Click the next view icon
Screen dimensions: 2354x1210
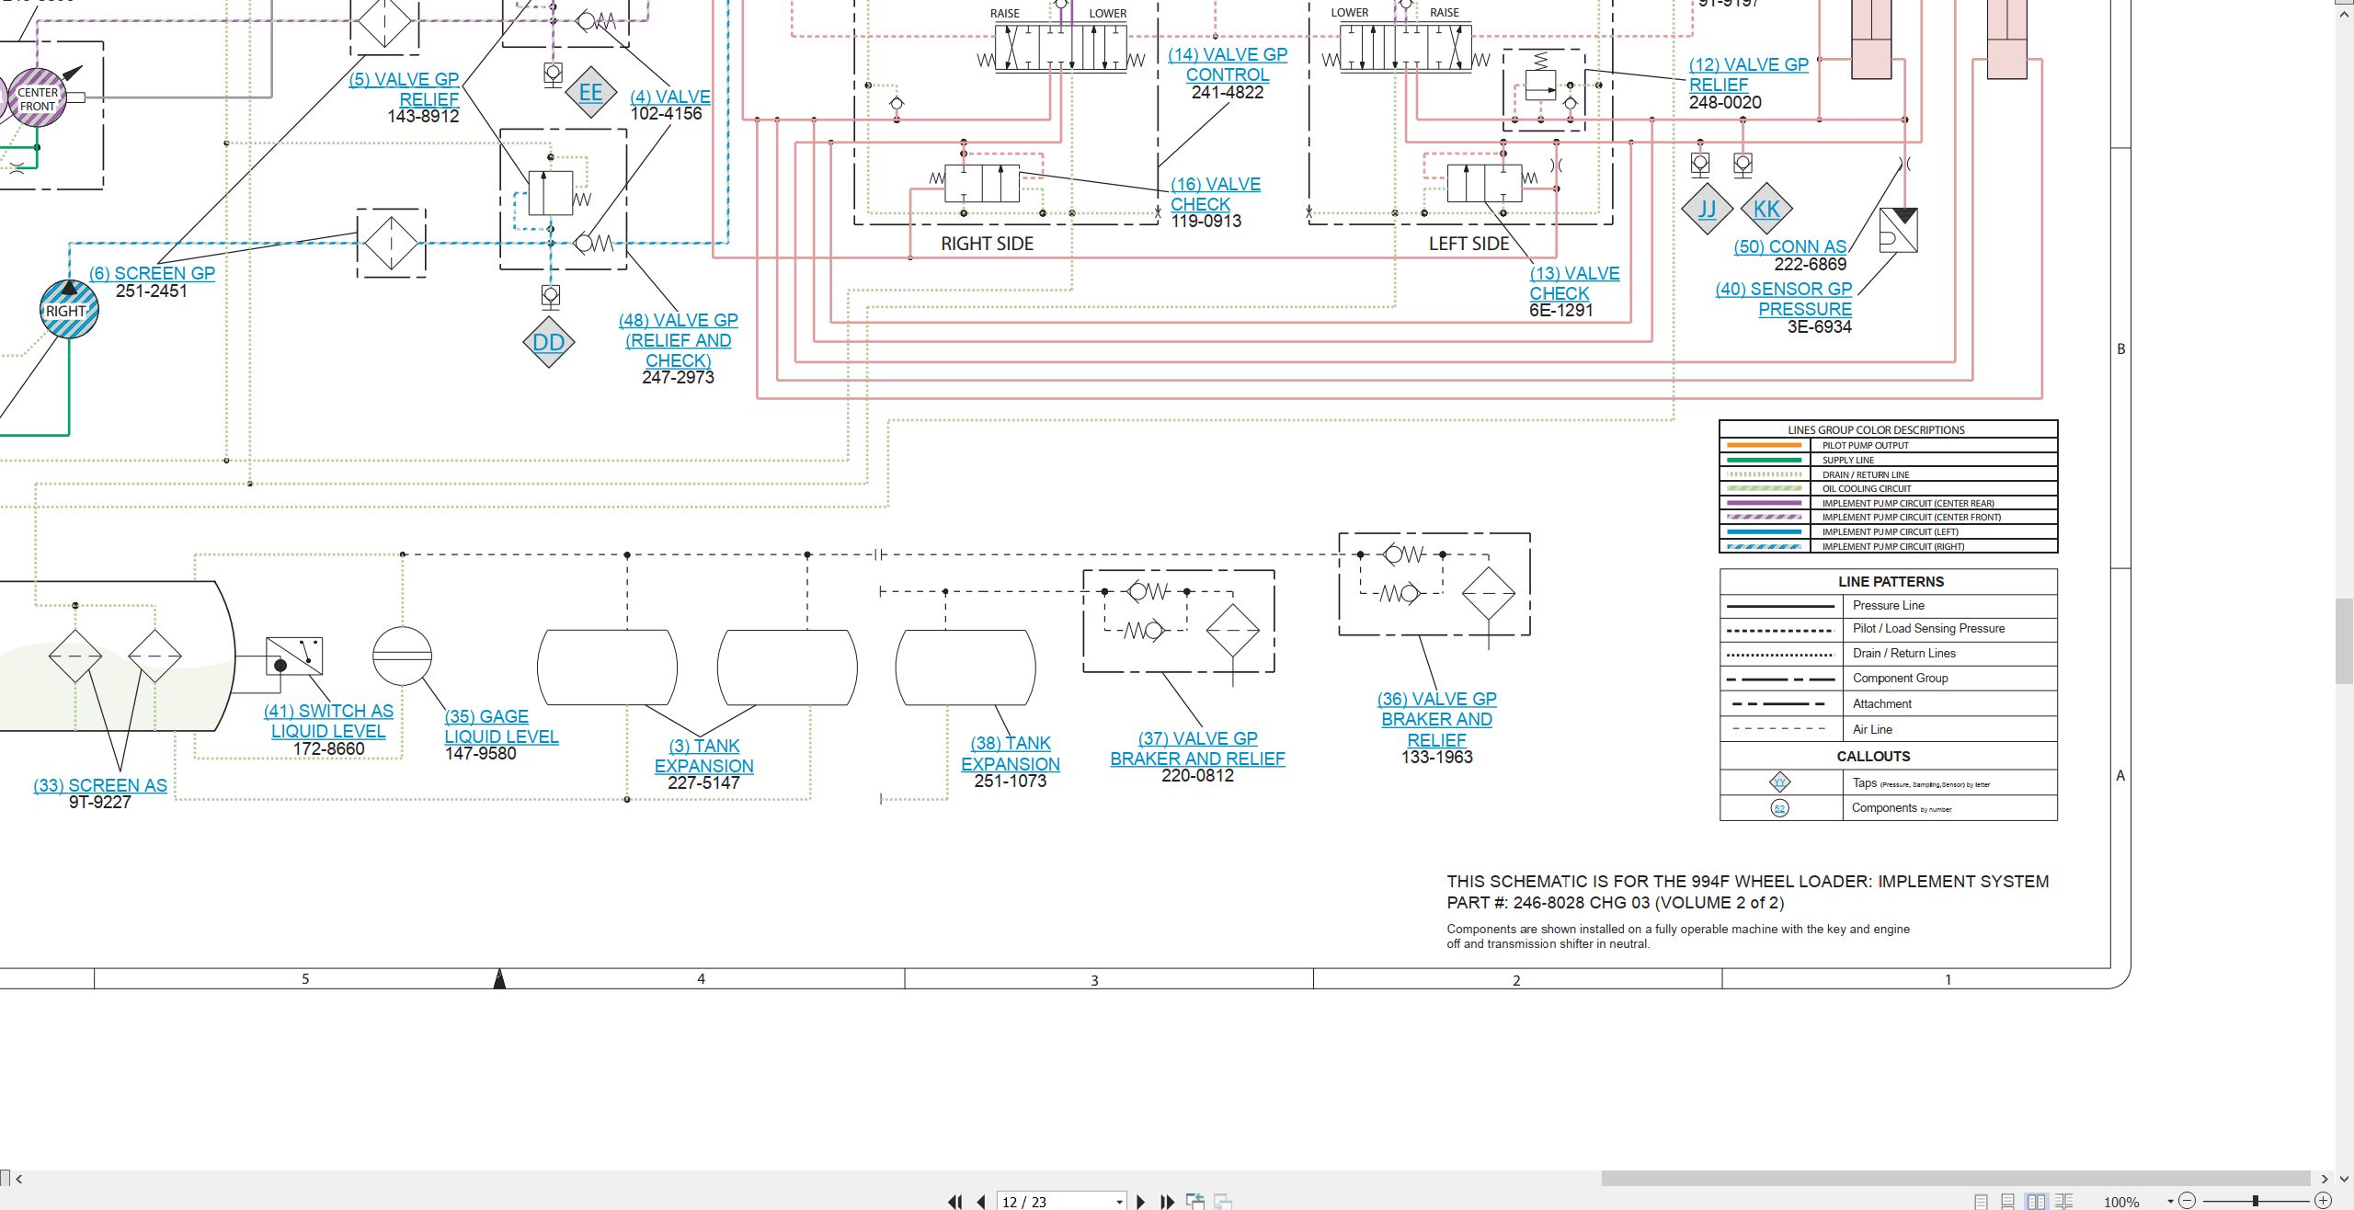(x=1223, y=1201)
